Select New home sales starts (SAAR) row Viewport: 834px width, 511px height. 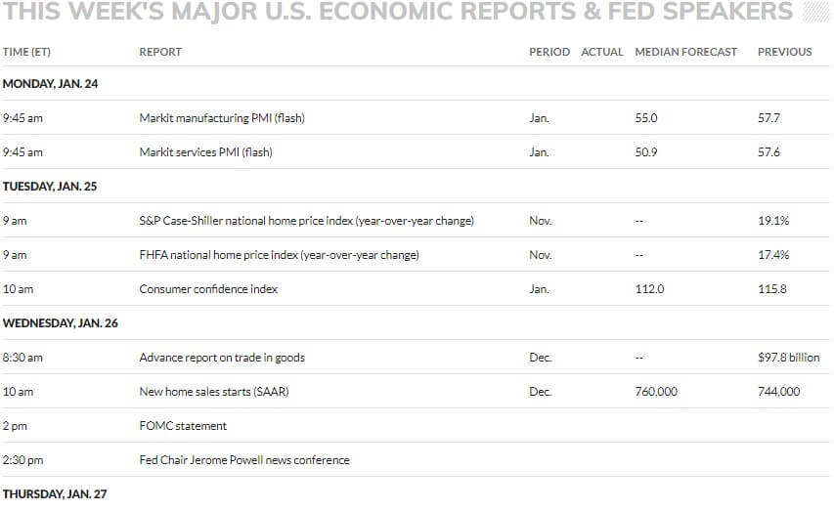416,392
